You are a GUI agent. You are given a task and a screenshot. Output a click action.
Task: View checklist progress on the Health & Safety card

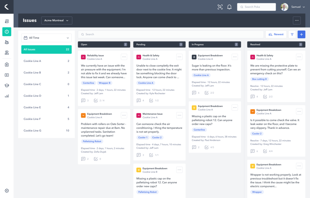(151, 100)
